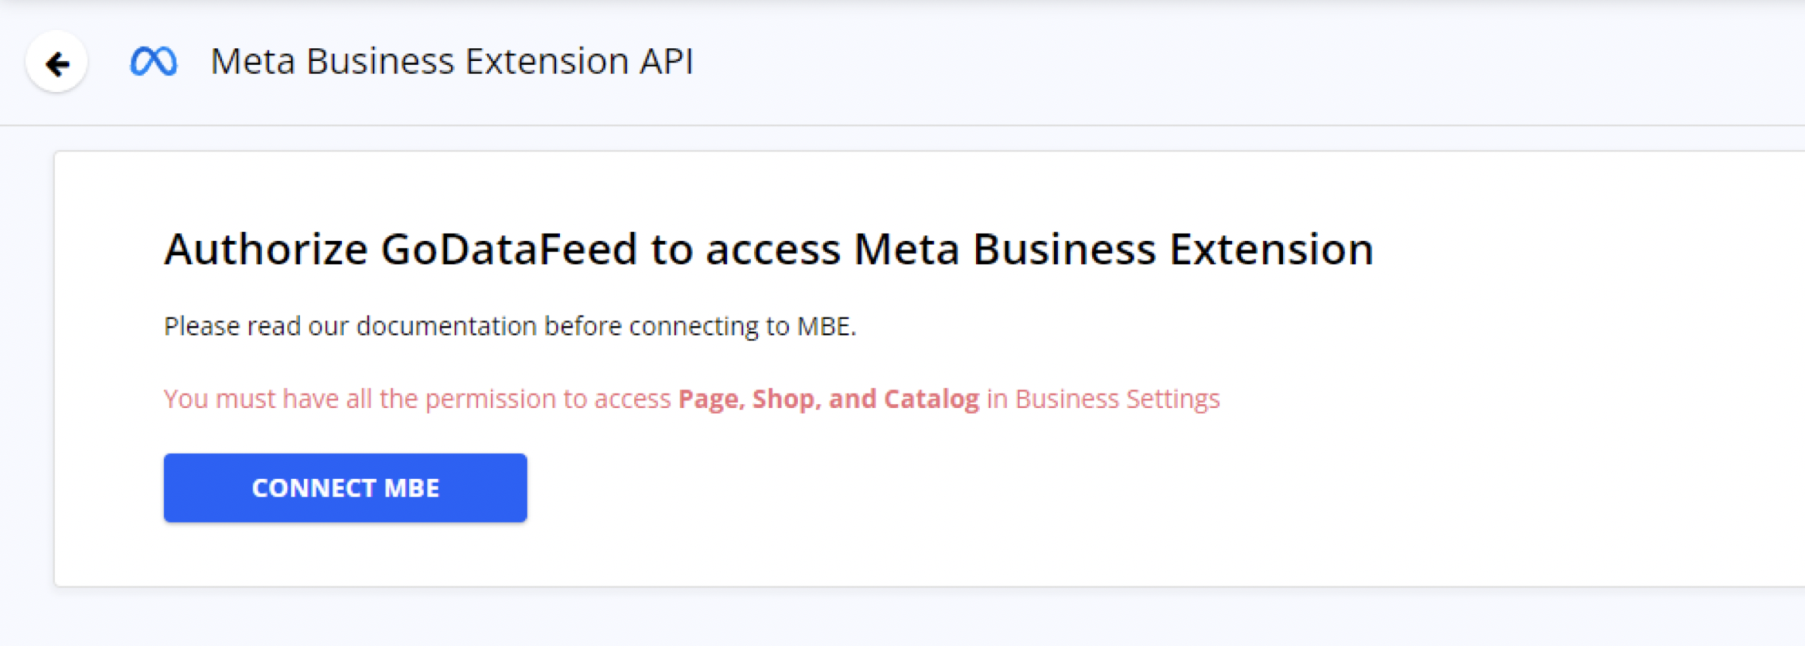Click 'before connecting to' in the sentence
Viewport: 1805px width, 649px height.
click(x=667, y=326)
